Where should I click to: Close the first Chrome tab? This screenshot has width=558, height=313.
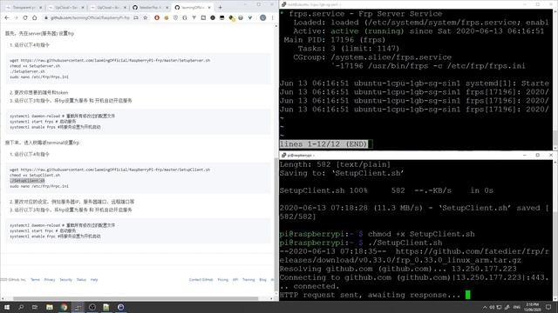coord(40,7)
